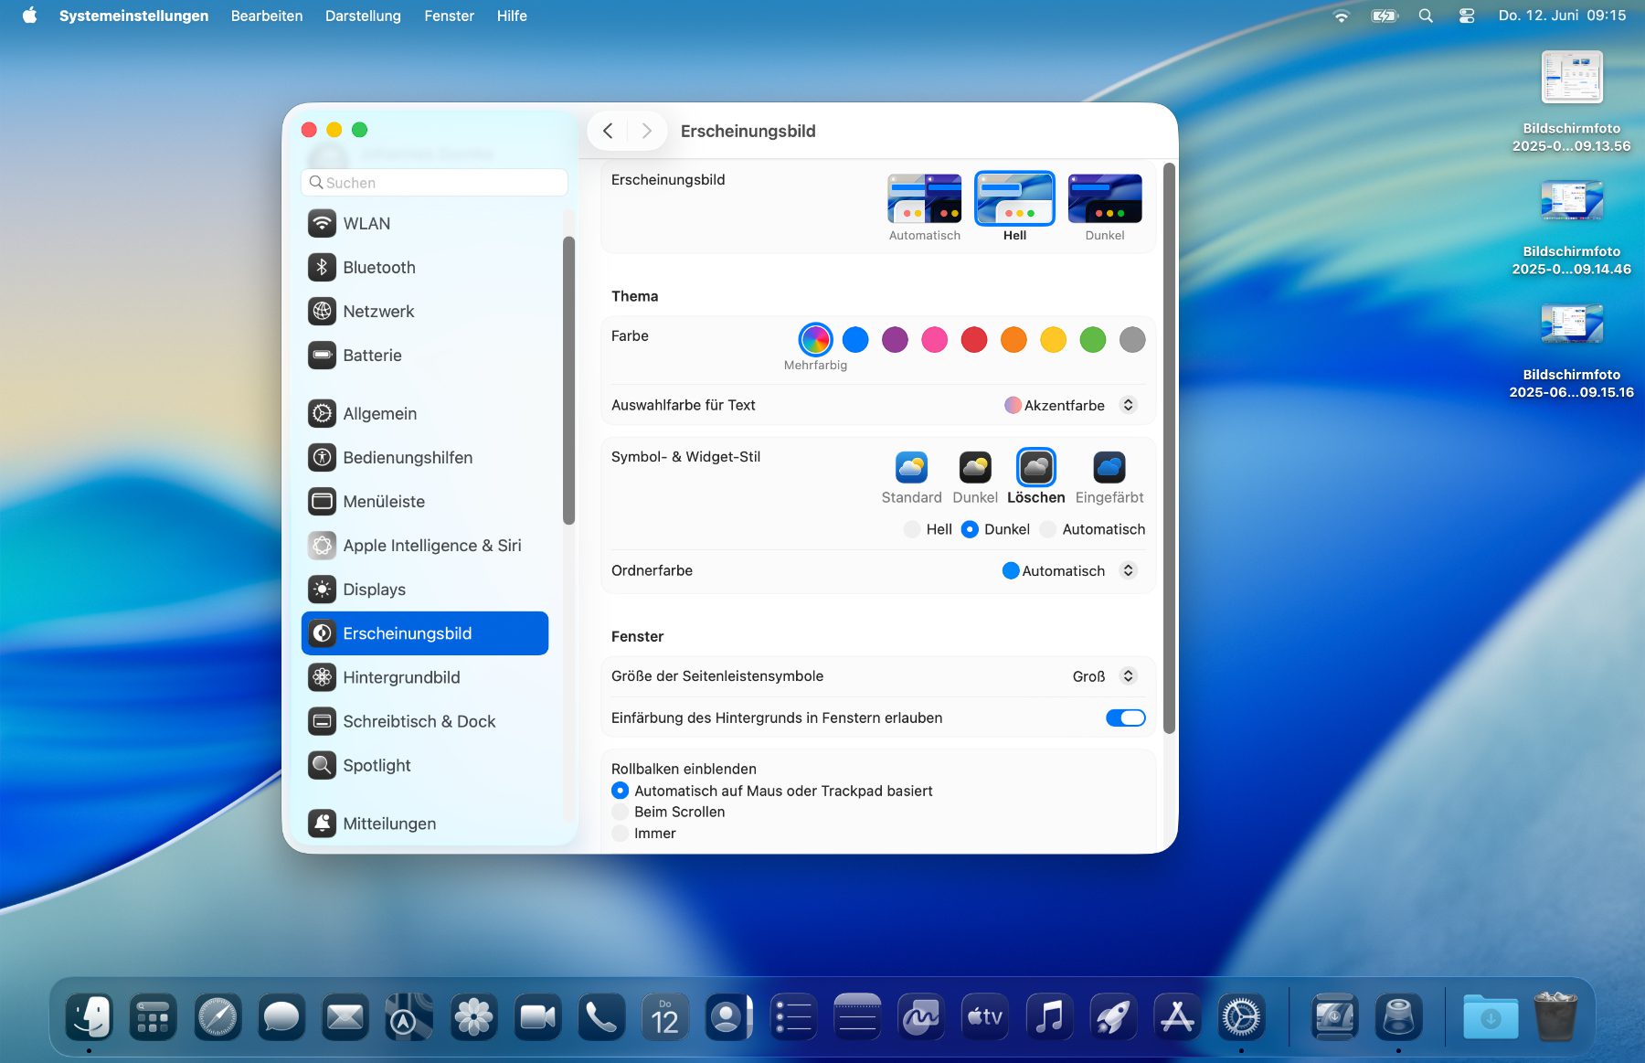
Task: Select the Standard icon and widget style
Action: (x=911, y=468)
